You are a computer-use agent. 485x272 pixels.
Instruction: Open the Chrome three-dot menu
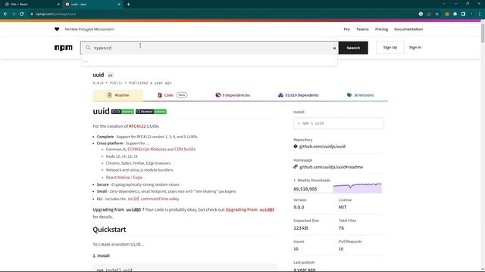(480, 14)
